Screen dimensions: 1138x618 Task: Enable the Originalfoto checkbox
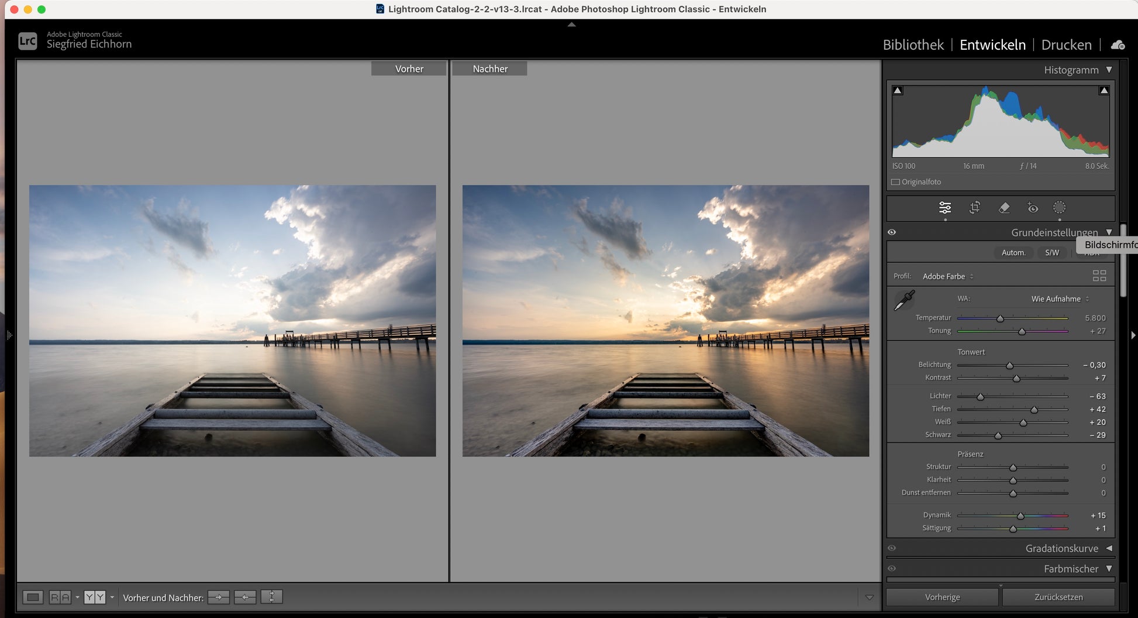point(895,182)
